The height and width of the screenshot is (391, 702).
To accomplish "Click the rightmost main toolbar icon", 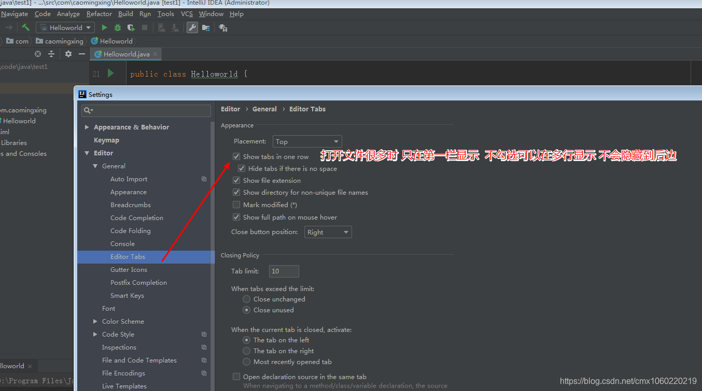I will click(223, 27).
